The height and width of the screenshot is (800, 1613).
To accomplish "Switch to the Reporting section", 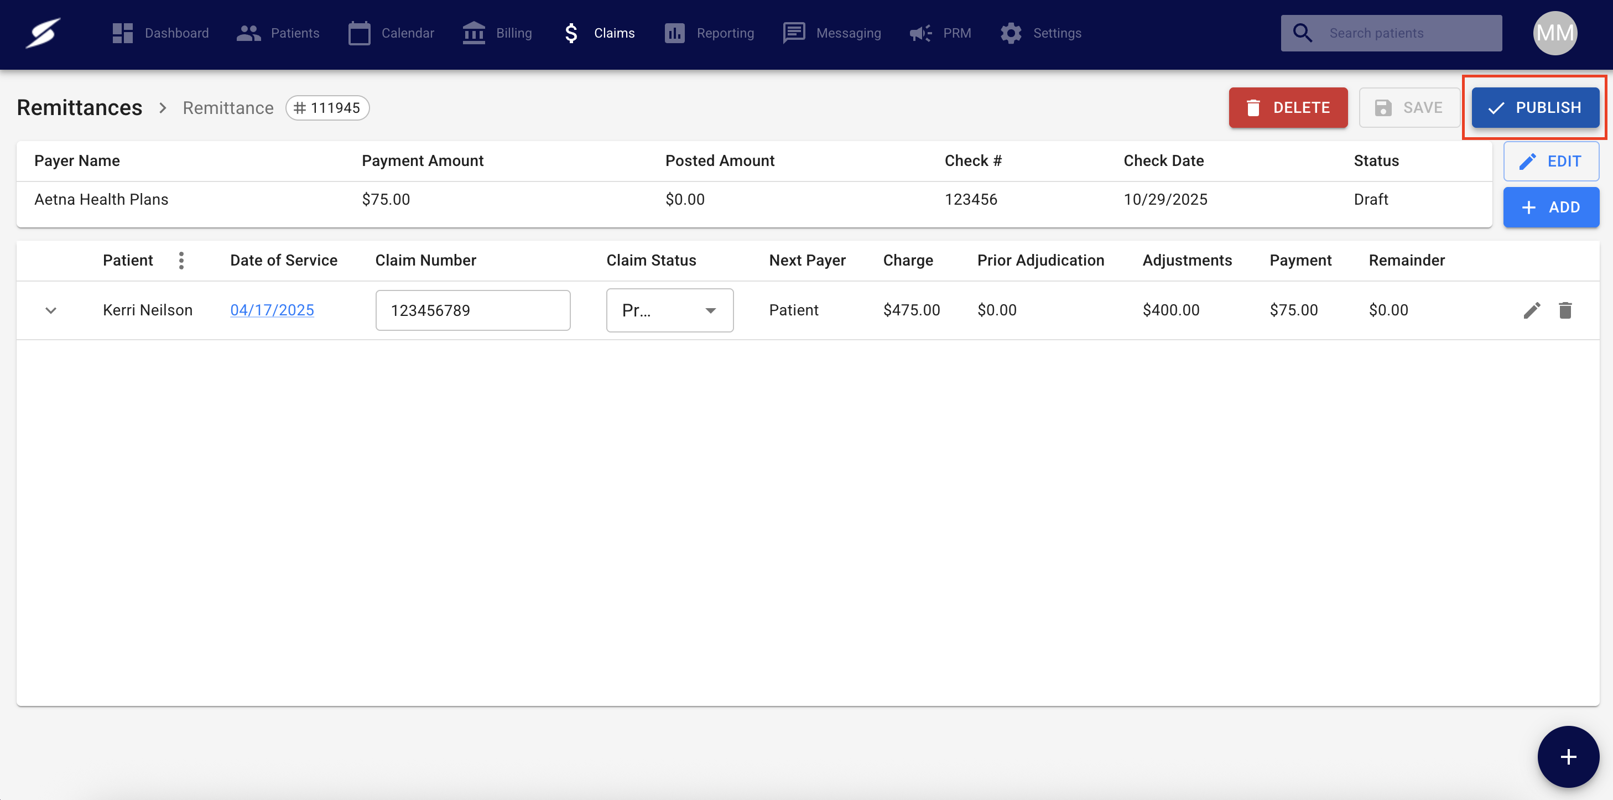I will (709, 33).
